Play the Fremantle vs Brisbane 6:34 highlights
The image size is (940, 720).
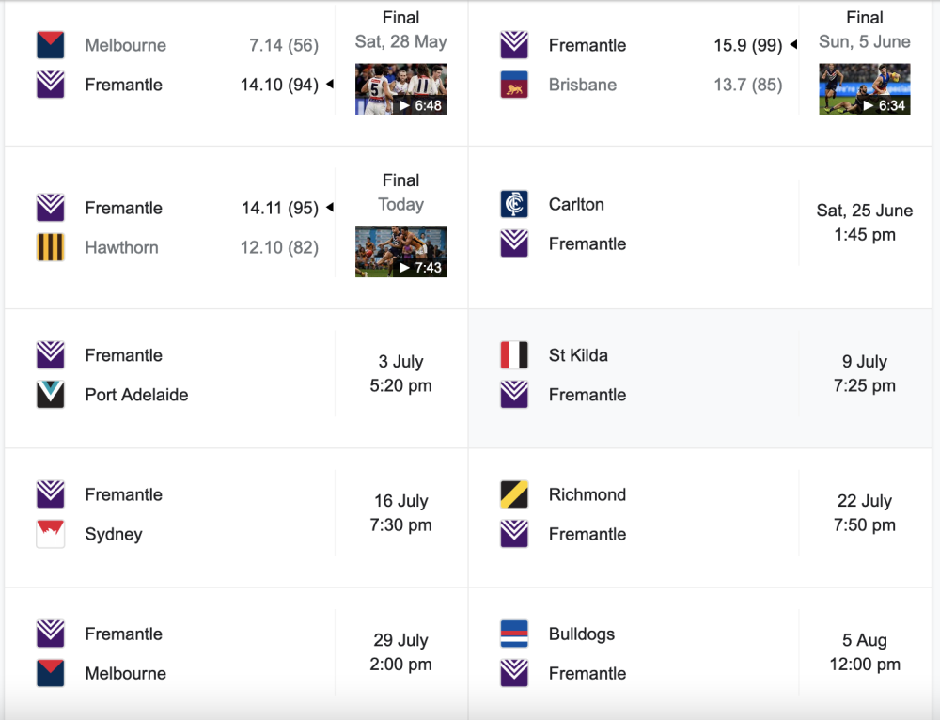pos(865,88)
